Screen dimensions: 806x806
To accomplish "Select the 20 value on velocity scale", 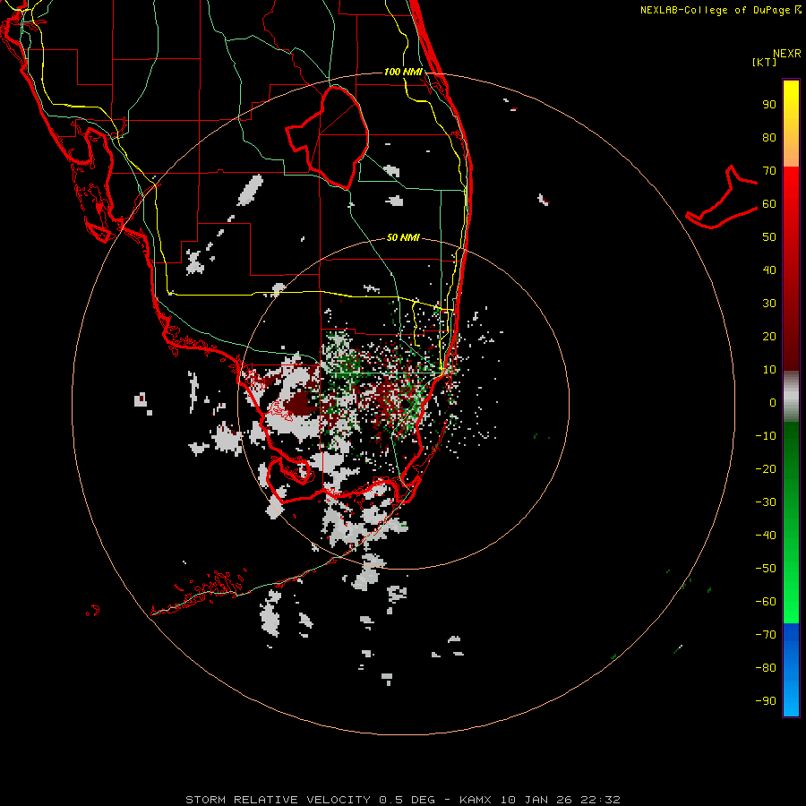I will (x=769, y=336).
